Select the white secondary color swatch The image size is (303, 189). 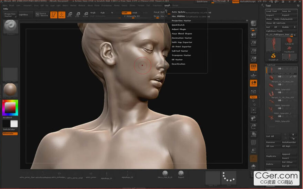click(x=14, y=124)
